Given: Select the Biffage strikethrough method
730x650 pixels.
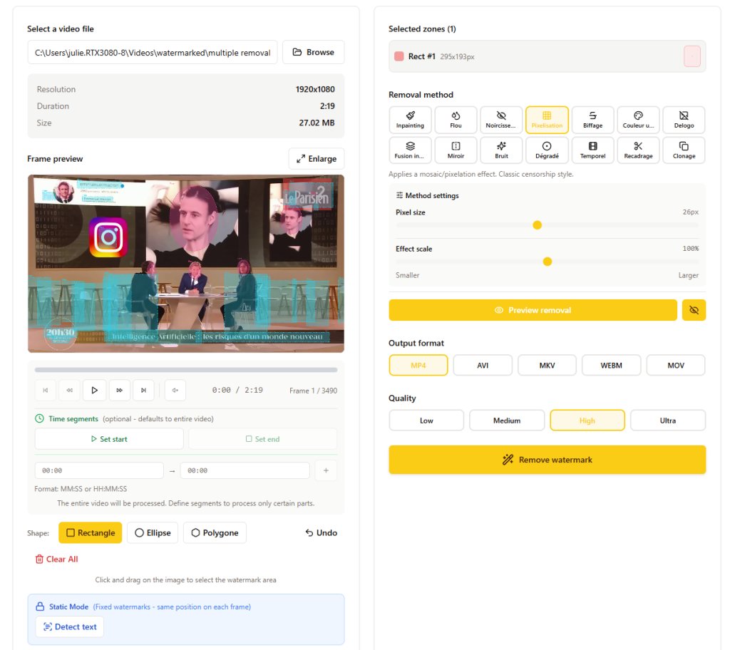Looking at the screenshot, I should coord(592,120).
